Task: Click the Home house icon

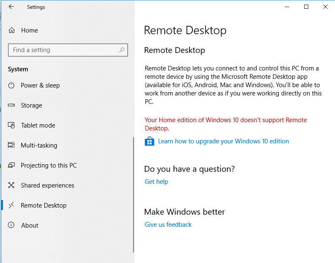Action: click(12, 30)
